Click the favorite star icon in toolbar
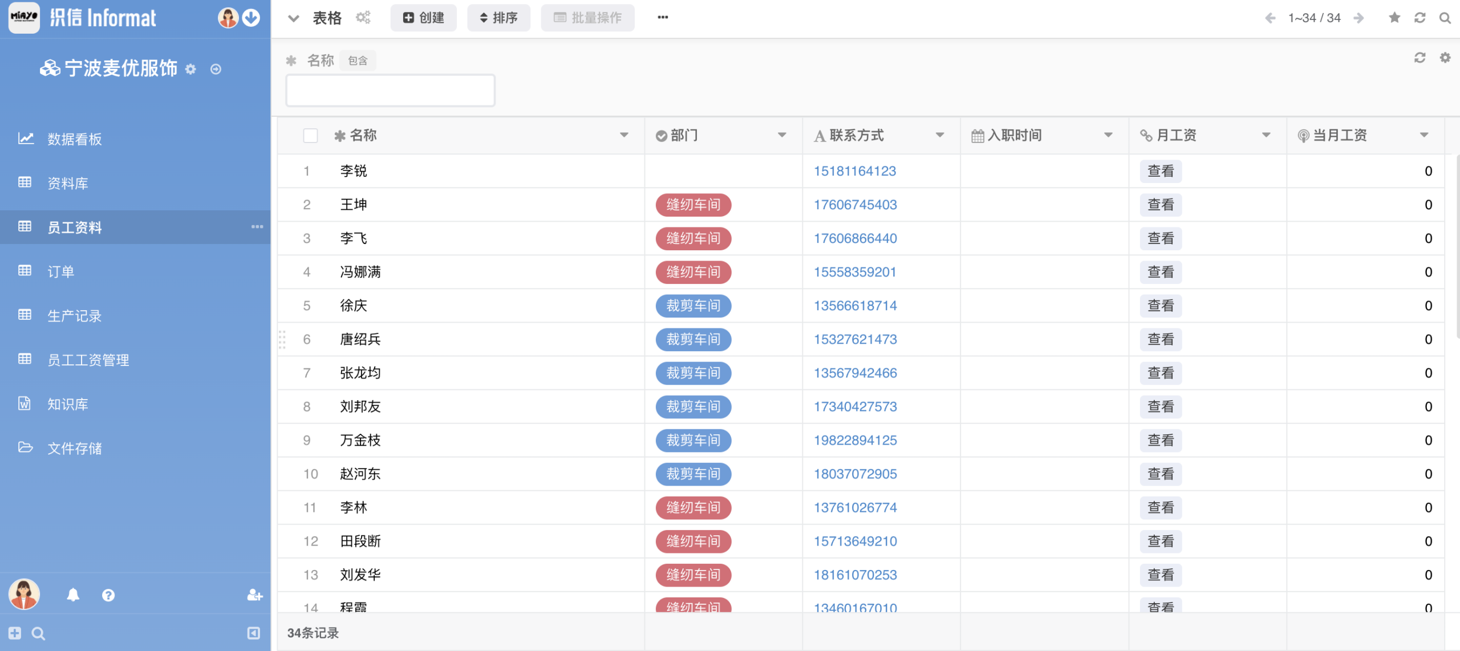The image size is (1460, 651). [1394, 18]
